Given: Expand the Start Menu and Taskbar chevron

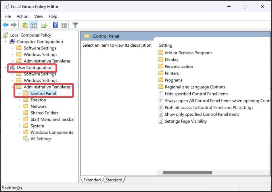Looking at the screenshot, I should [x=19, y=119].
